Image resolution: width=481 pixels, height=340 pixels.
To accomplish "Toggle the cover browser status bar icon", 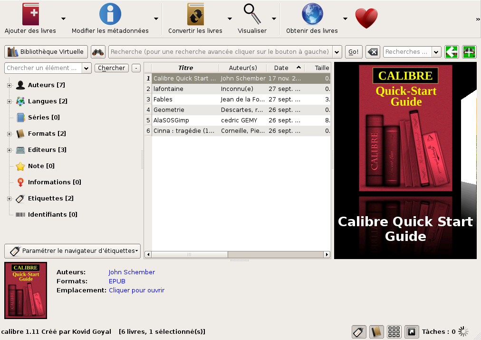I will click(x=412, y=332).
